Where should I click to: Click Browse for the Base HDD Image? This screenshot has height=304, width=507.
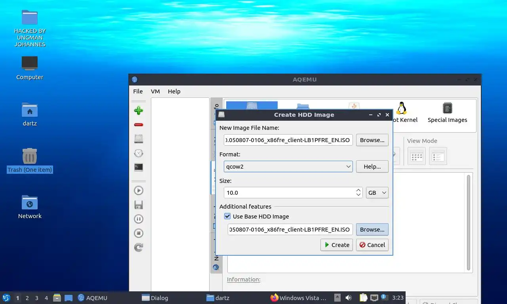(372, 230)
